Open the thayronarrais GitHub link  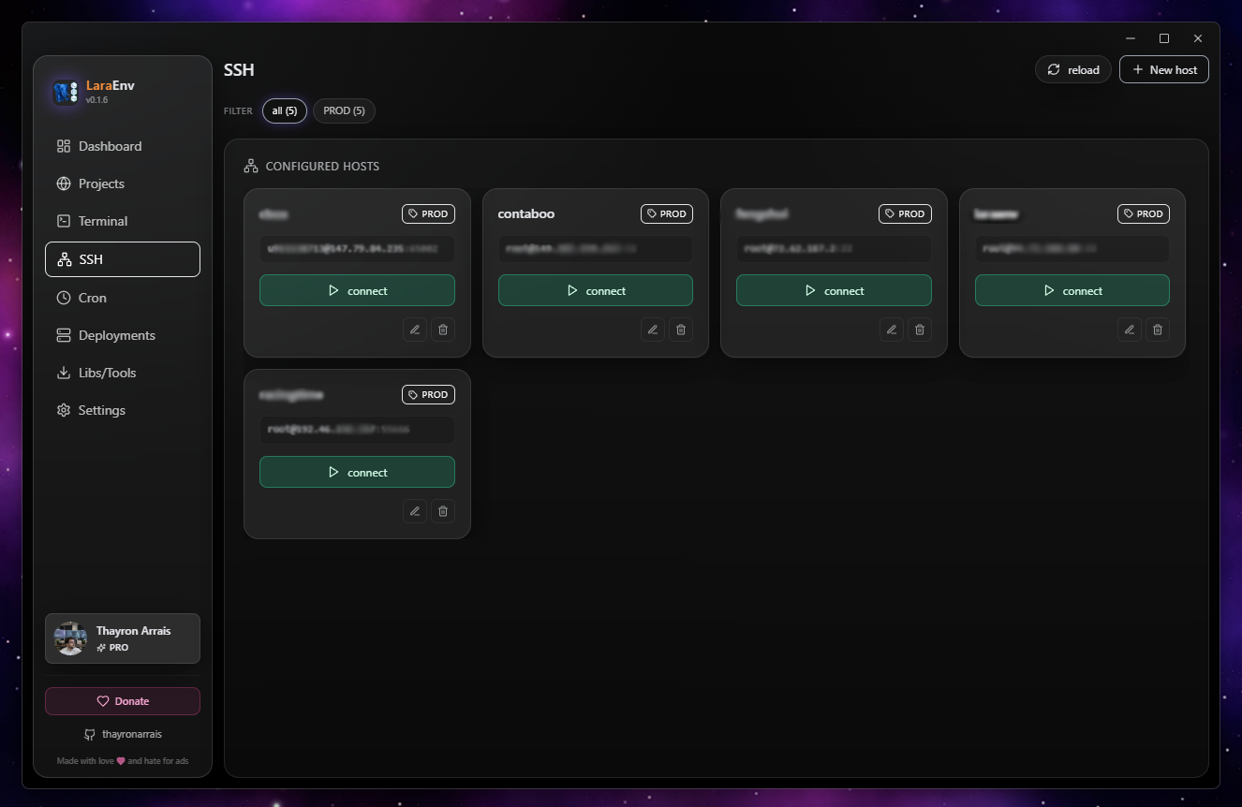tap(123, 735)
